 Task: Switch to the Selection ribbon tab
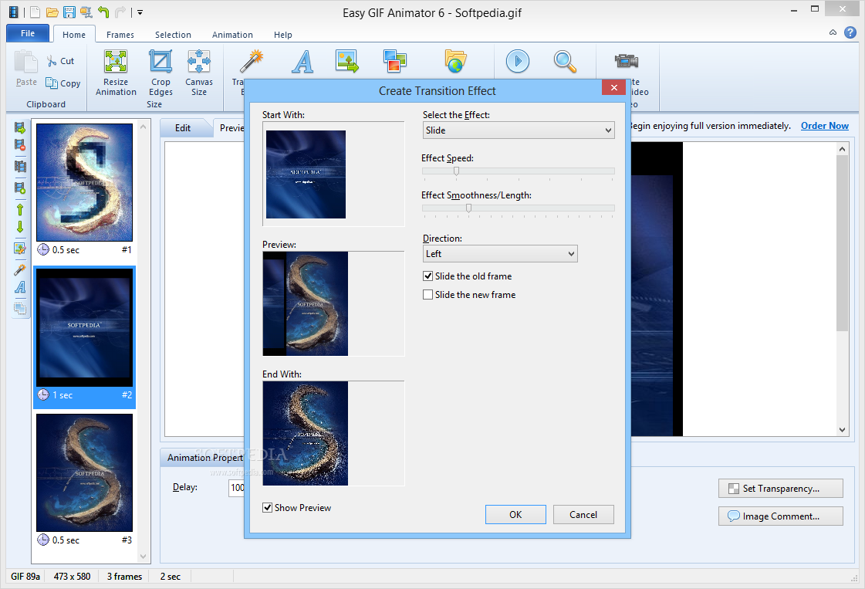pos(173,34)
